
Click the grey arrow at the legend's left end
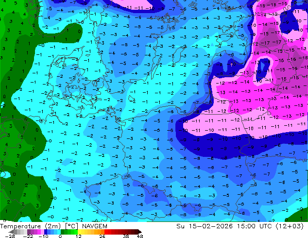click(11, 232)
